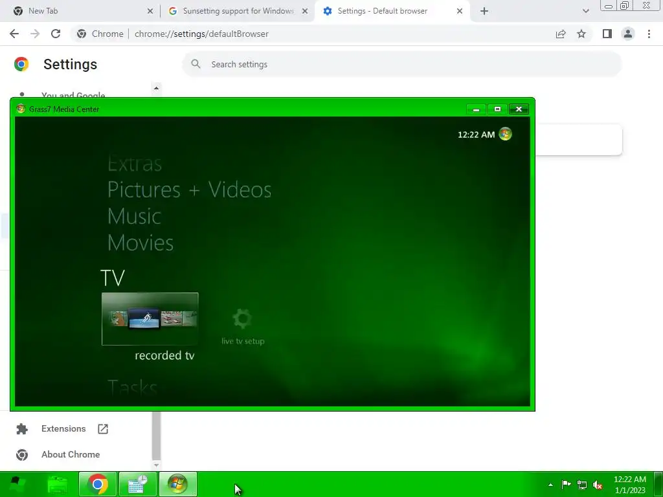Viewport: 663px width, 497px height.
Task: Select Movies in Media Center menu
Action: tap(140, 243)
